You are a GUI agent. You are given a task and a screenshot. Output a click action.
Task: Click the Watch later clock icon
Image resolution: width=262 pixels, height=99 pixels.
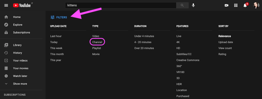pos(6,76)
